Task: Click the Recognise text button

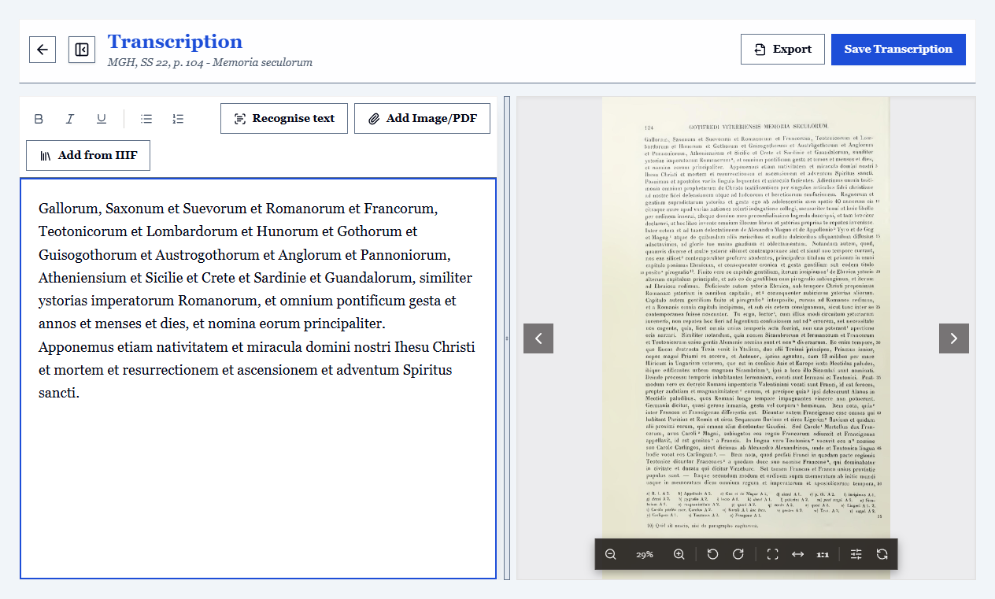Action: pos(284,119)
